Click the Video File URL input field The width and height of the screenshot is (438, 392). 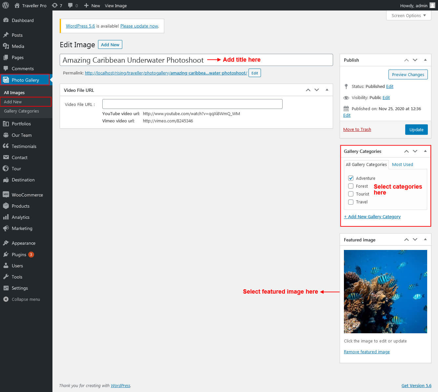pyautogui.click(x=192, y=104)
